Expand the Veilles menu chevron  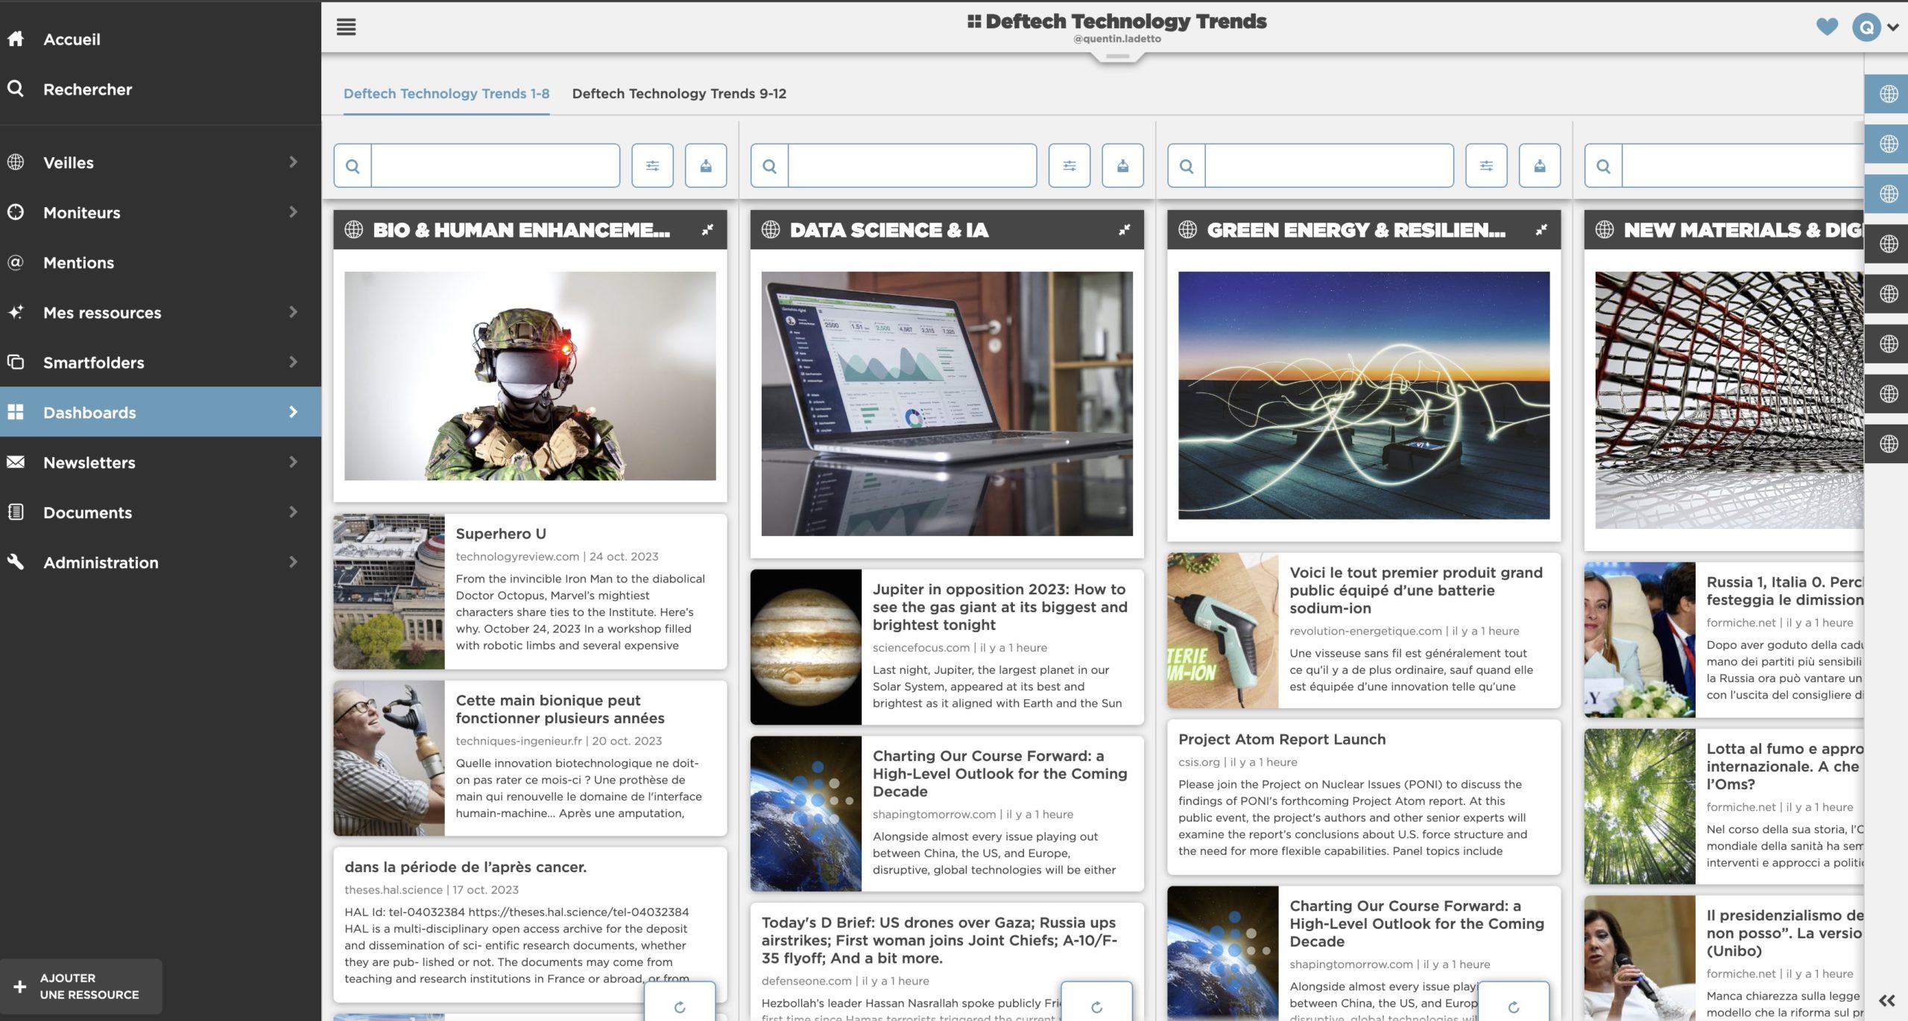pyautogui.click(x=293, y=162)
